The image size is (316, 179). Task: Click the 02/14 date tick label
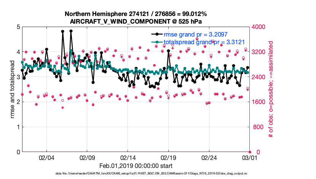tap(128, 157)
